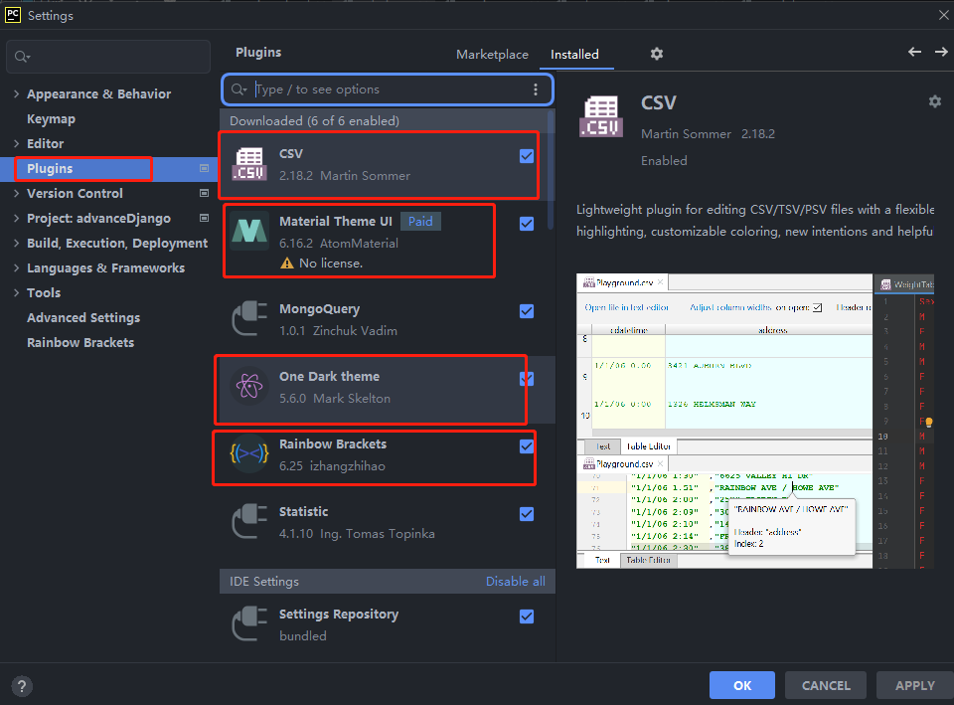Click the project-level marker beside Plugins
This screenshot has width=954, height=705.
click(x=205, y=168)
